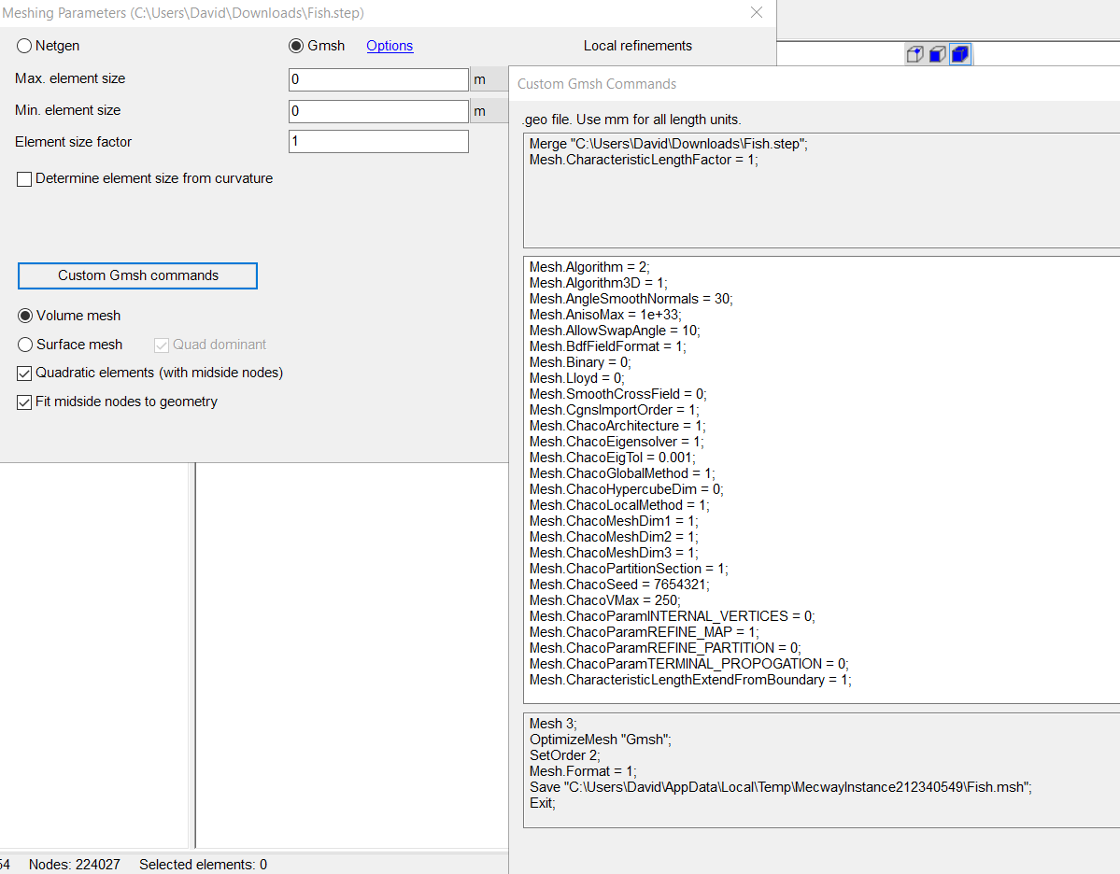1120x874 pixels.
Task: Click the Selected elements: 0 status entry
Action: click(x=203, y=865)
